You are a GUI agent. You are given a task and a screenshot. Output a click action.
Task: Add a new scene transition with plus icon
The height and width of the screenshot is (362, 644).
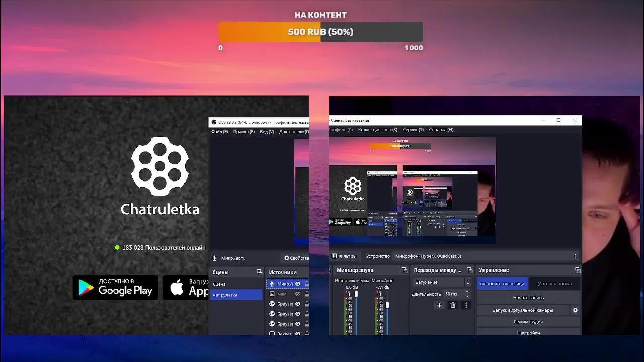coord(439,305)
